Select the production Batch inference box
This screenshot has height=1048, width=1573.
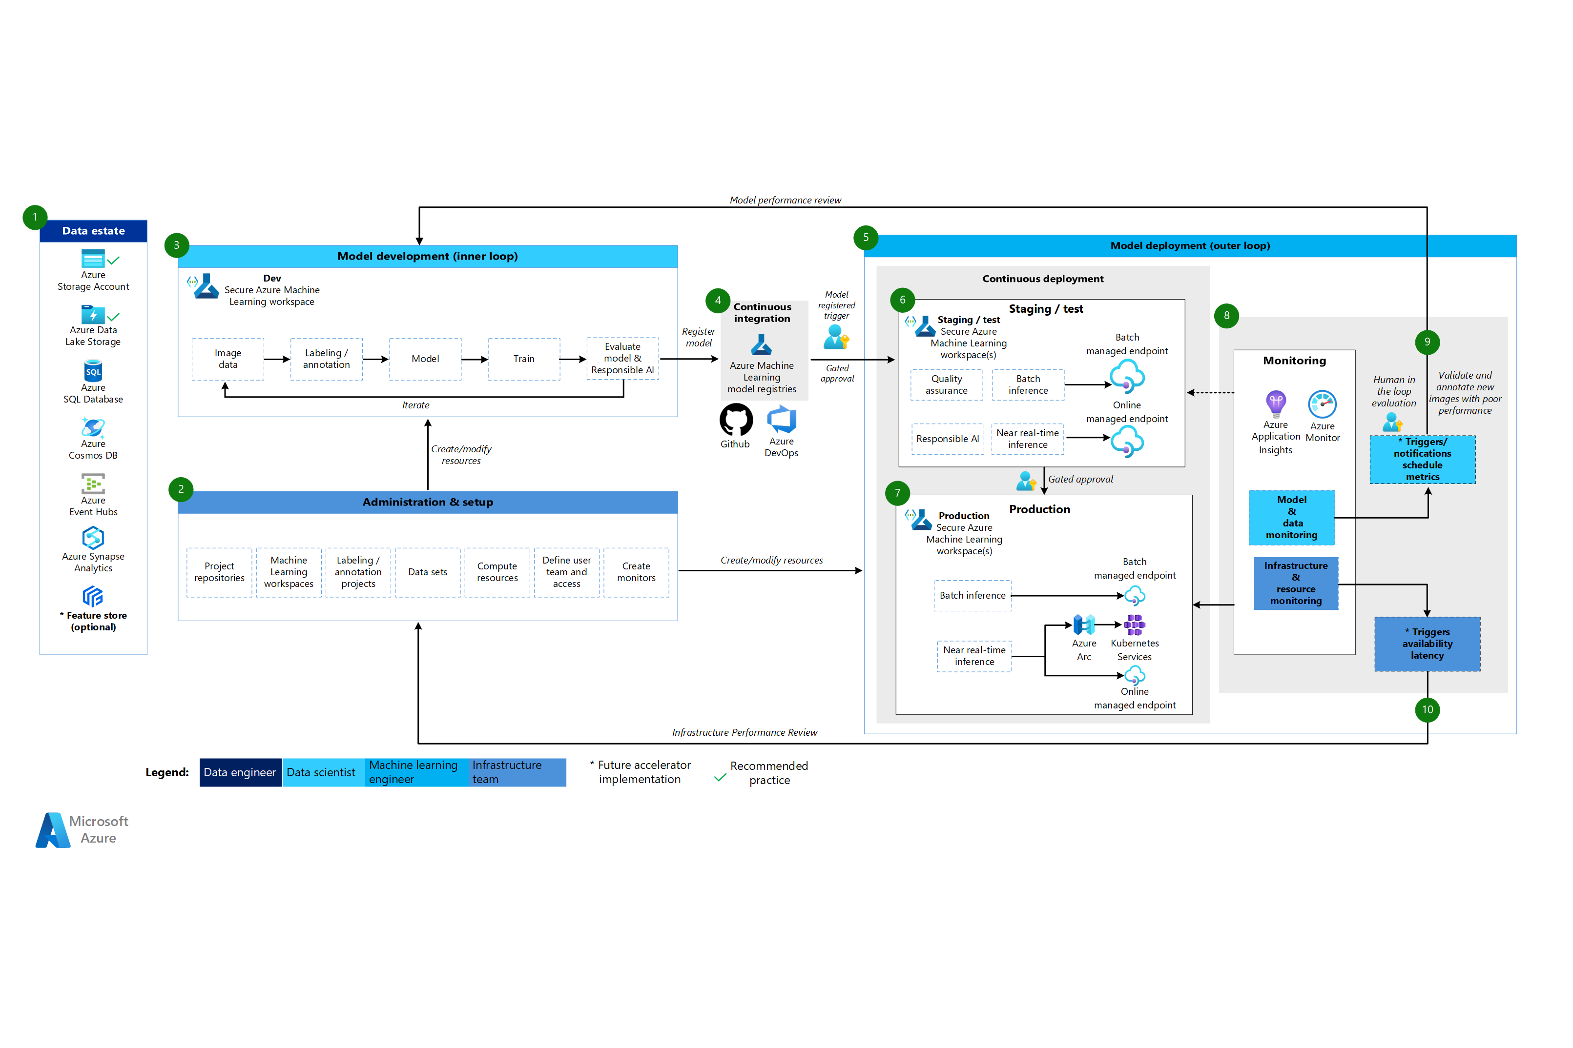[x=973, y=596]
